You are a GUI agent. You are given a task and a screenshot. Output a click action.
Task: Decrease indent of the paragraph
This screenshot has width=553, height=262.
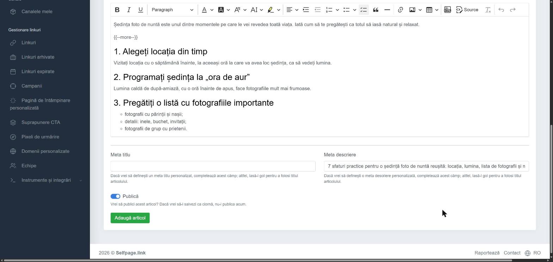pyautogui.click(x=317, y=10)
